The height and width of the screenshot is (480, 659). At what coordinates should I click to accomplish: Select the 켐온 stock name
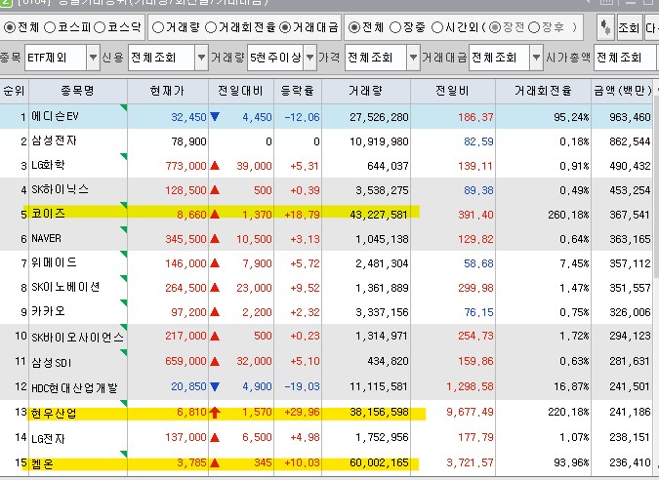42,463
